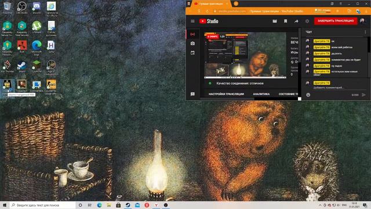Open Counter-Strike Global Offensive shortcut
This screenshot has width=371, height=209.
coord(52,87)
